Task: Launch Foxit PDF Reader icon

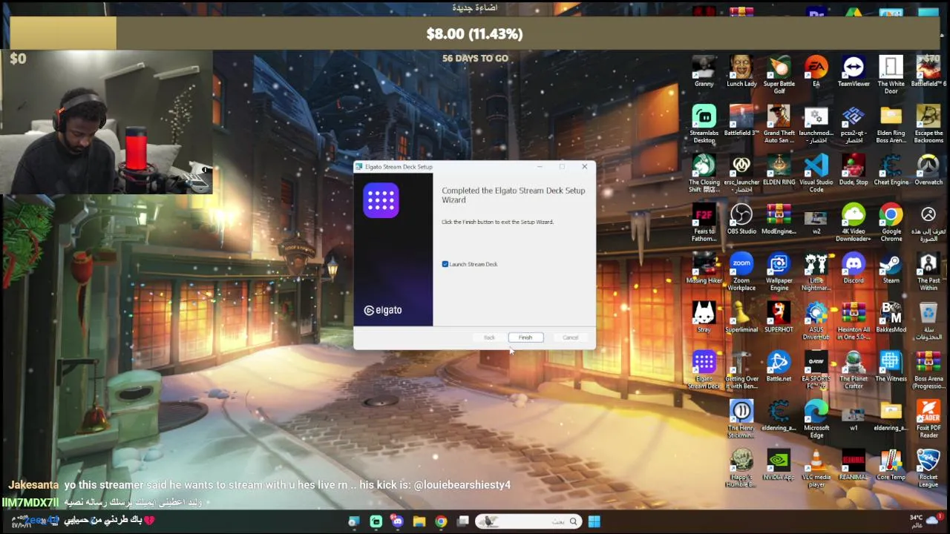Action: [x=928, y=418]
